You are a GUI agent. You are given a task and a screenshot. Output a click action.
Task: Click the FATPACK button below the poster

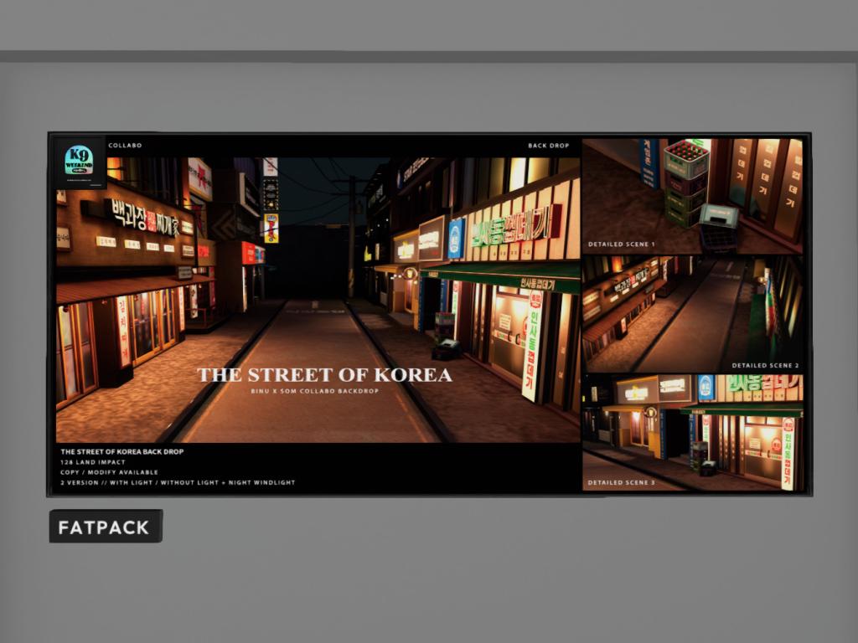(x=105, y=527)
